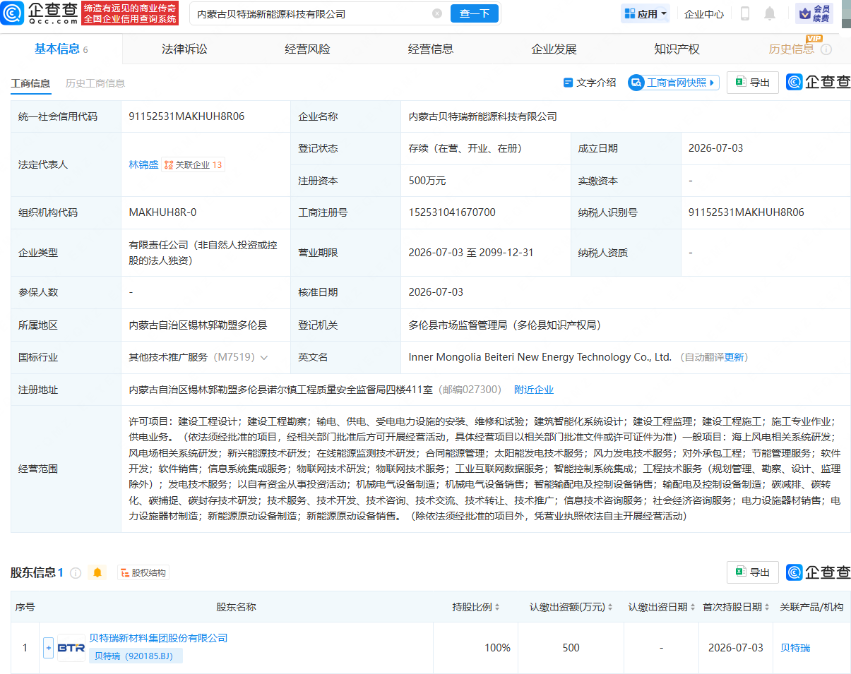
Task: Switch to the 知识产权 tab
Action: pos(677,49)
